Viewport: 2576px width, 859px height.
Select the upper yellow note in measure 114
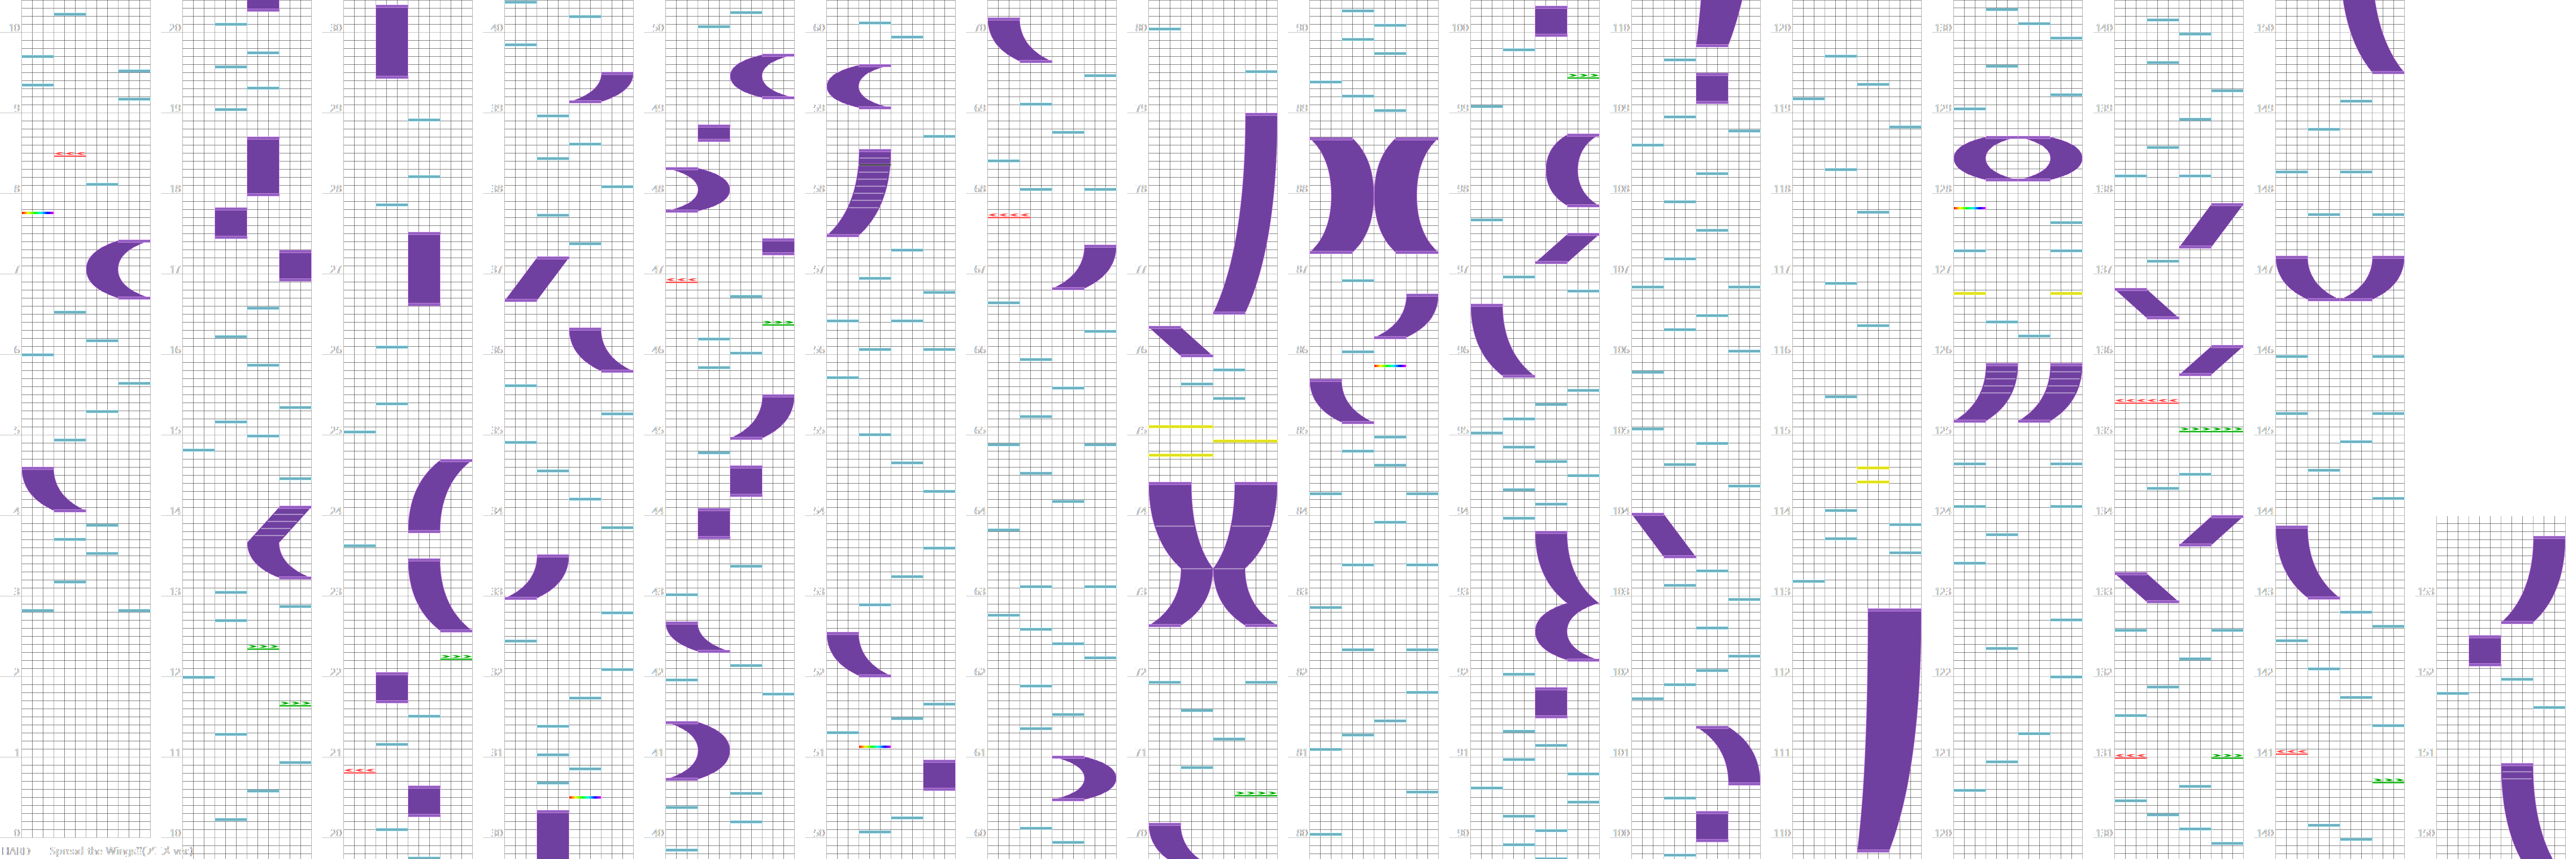coord(1873,468)
